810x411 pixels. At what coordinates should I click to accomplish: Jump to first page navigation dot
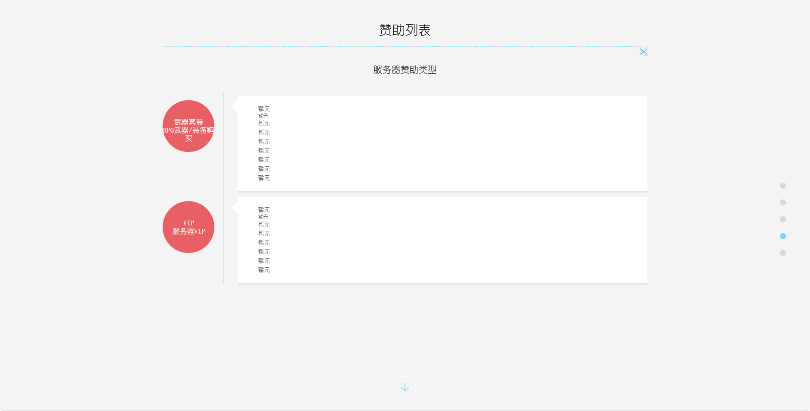pyautogui.click(x=783, y=186)
